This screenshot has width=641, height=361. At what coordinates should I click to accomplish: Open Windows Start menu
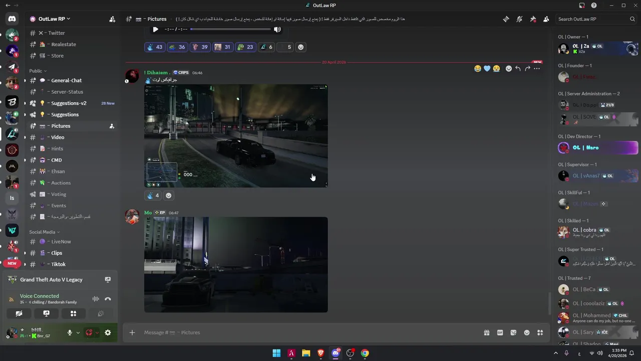pos(276,353)
